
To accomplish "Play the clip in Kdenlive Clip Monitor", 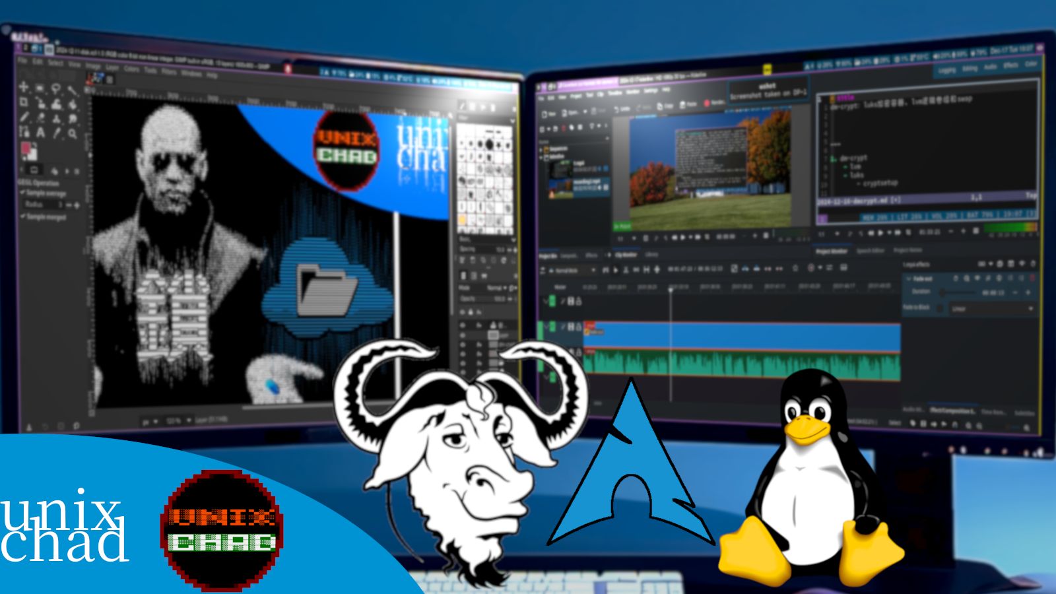I will click(x=682, y=237).
